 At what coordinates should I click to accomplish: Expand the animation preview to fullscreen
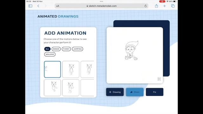(159, 79)
